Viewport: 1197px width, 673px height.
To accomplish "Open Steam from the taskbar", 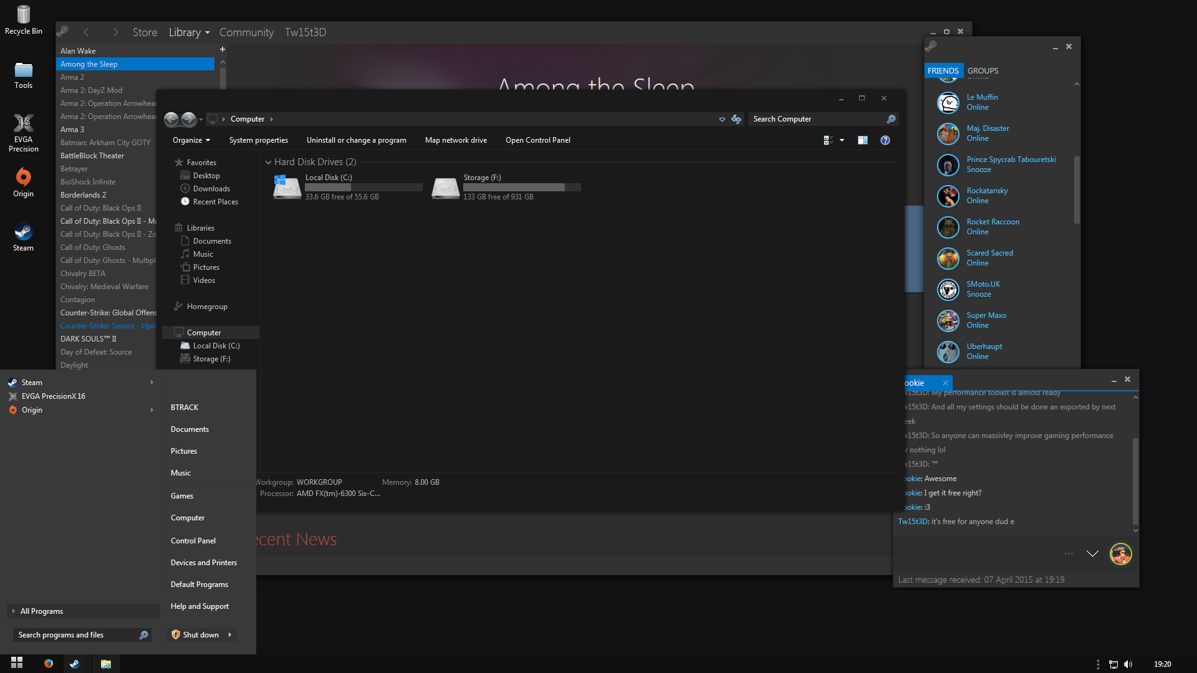I will pyautogui.click(x=75, y=664).
